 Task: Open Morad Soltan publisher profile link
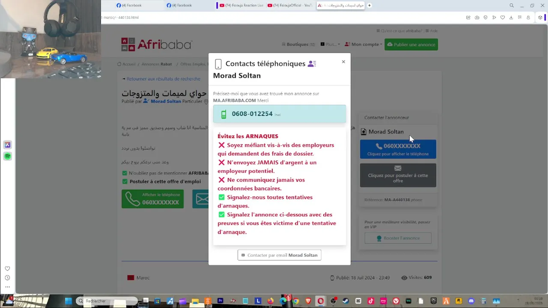(166, 101)
